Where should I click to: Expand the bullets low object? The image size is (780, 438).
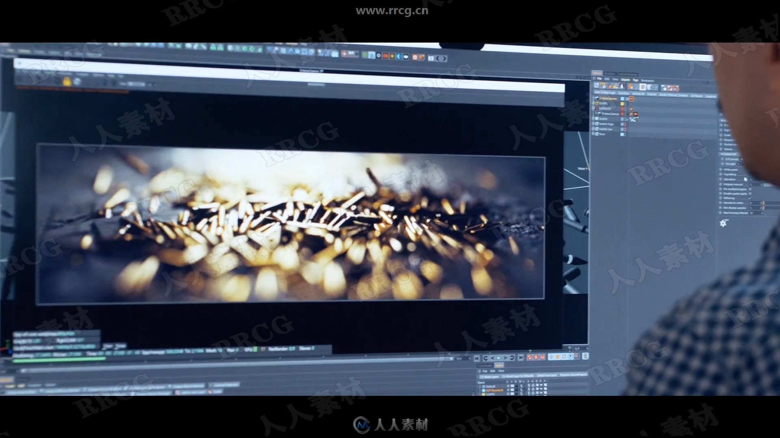(593, 129)
